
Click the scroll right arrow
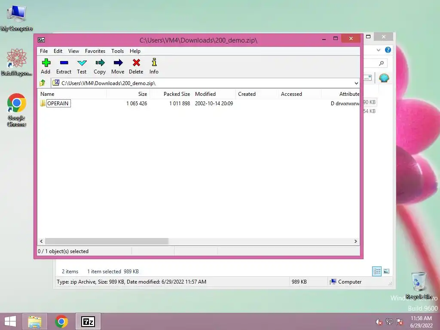click(x=355, y=241)
